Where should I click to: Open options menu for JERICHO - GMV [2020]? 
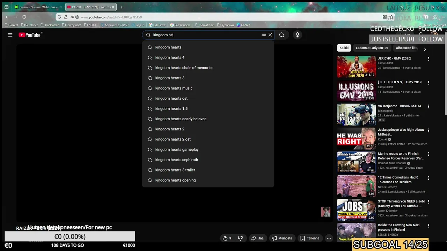(x=428, y=59)
